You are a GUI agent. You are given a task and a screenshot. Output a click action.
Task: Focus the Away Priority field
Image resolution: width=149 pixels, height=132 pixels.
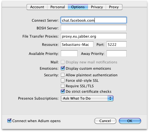click(x=116, y=54)
